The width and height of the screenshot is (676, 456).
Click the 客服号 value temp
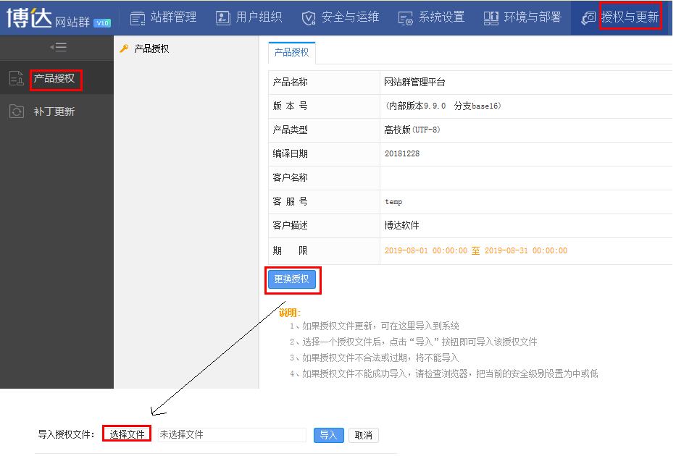(393, 201)
